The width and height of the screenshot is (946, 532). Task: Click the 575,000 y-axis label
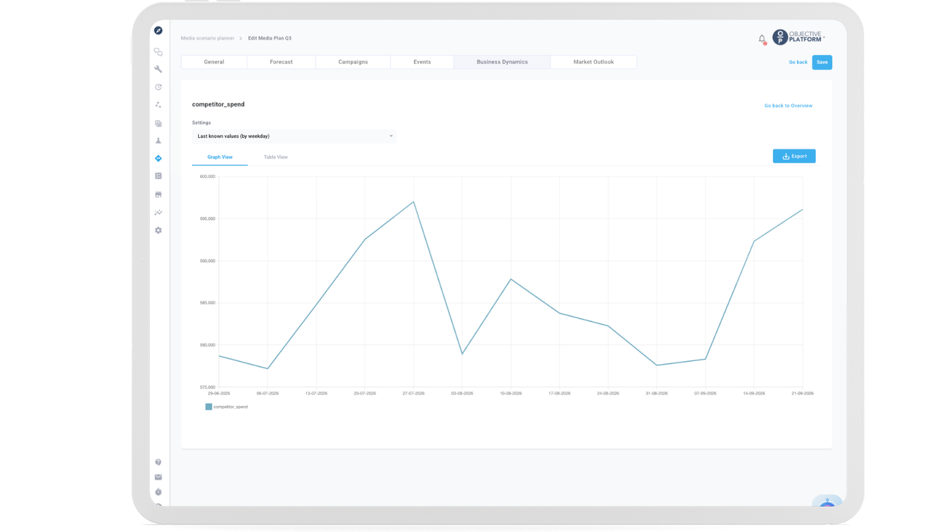(x=208, y=387)
